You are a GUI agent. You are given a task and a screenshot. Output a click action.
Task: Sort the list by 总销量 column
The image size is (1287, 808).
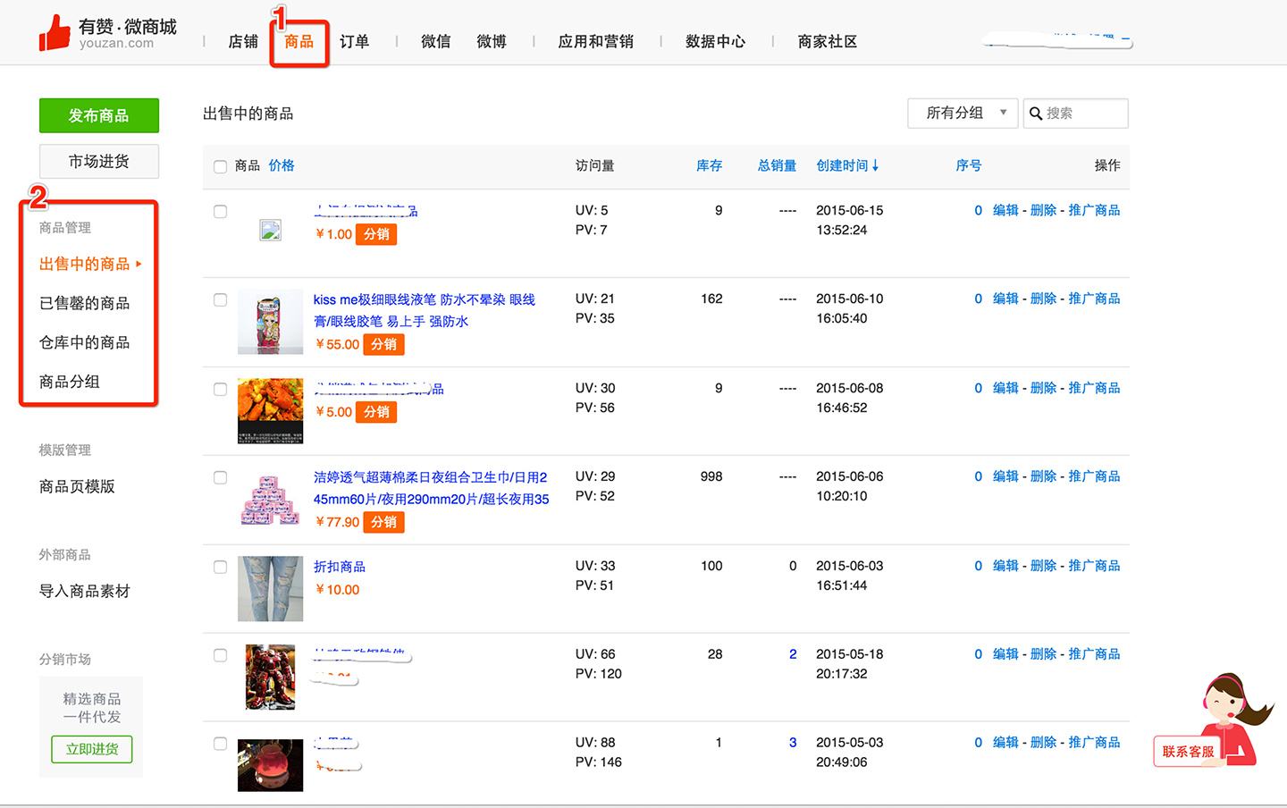[x=777, y=165]
